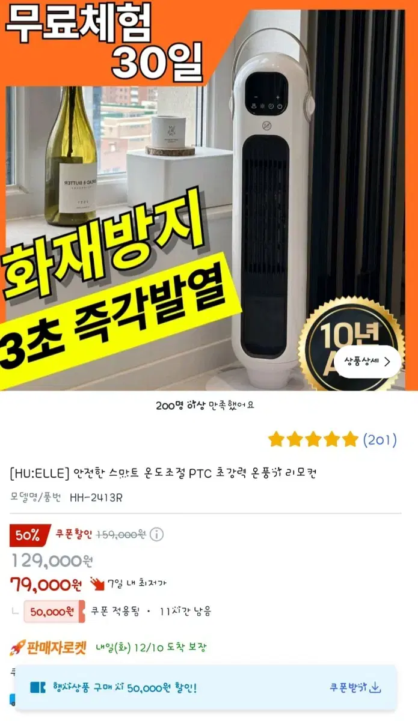Image resolution: width=418 pixels, height=721 pixels.
Task: Tap the 무료체험 30일 banner
Action: [x=105, y=41]
